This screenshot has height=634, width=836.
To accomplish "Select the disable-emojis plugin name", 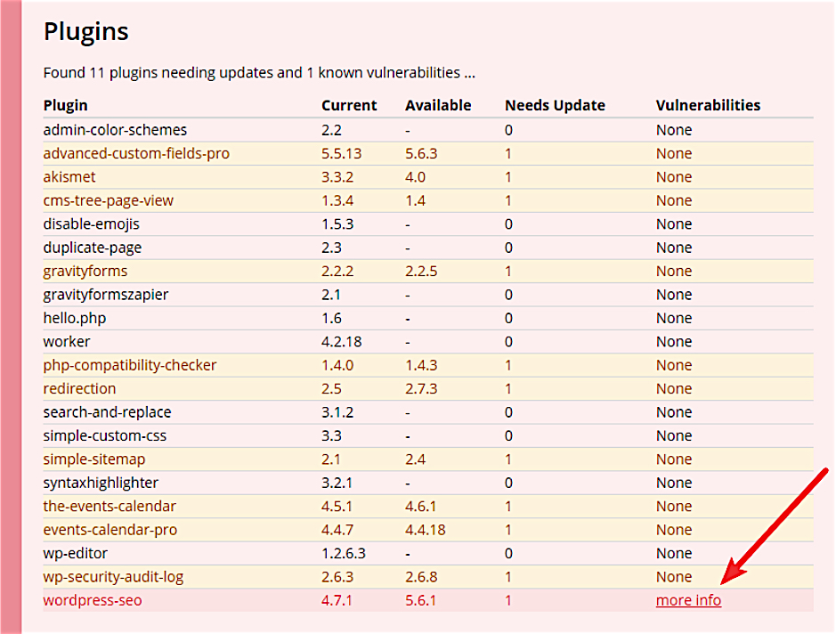I will (91, 224).
